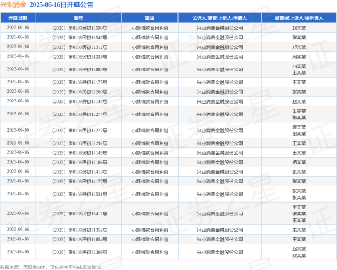
Task: Click case number 京0108民初13545号
Action: (x=88, y=38)
